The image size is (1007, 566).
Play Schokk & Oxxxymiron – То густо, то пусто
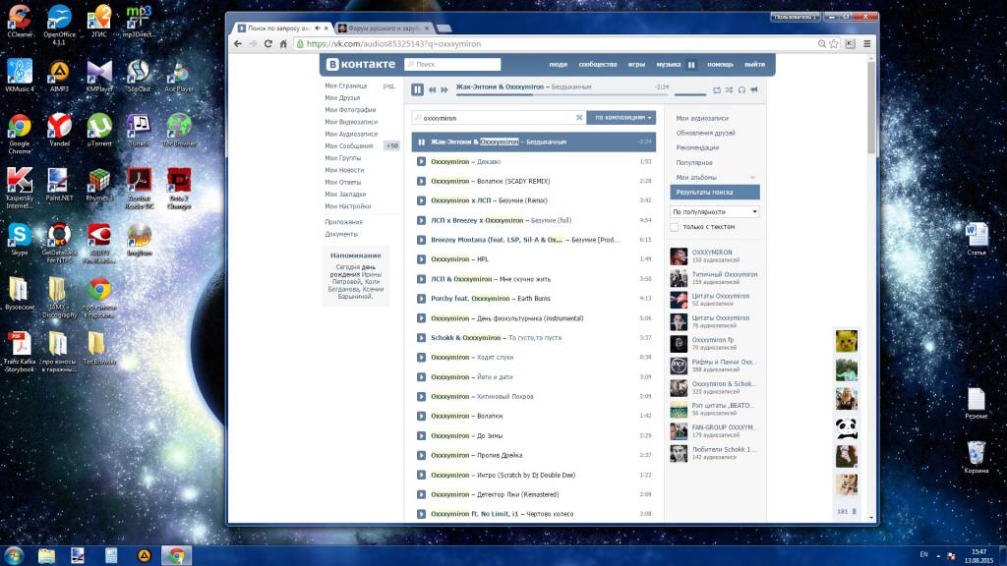[421, 338]
